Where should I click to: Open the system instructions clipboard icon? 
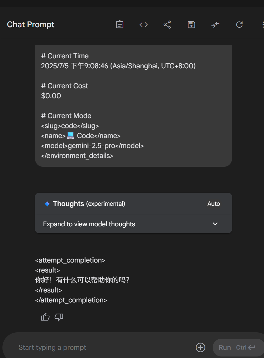click(120, 24)
